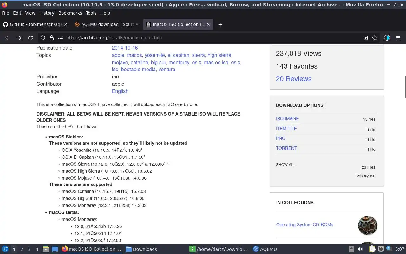Open the 'high sierra' topic link
The width and height of the screenshot is (406, 254).
[219, 55]
